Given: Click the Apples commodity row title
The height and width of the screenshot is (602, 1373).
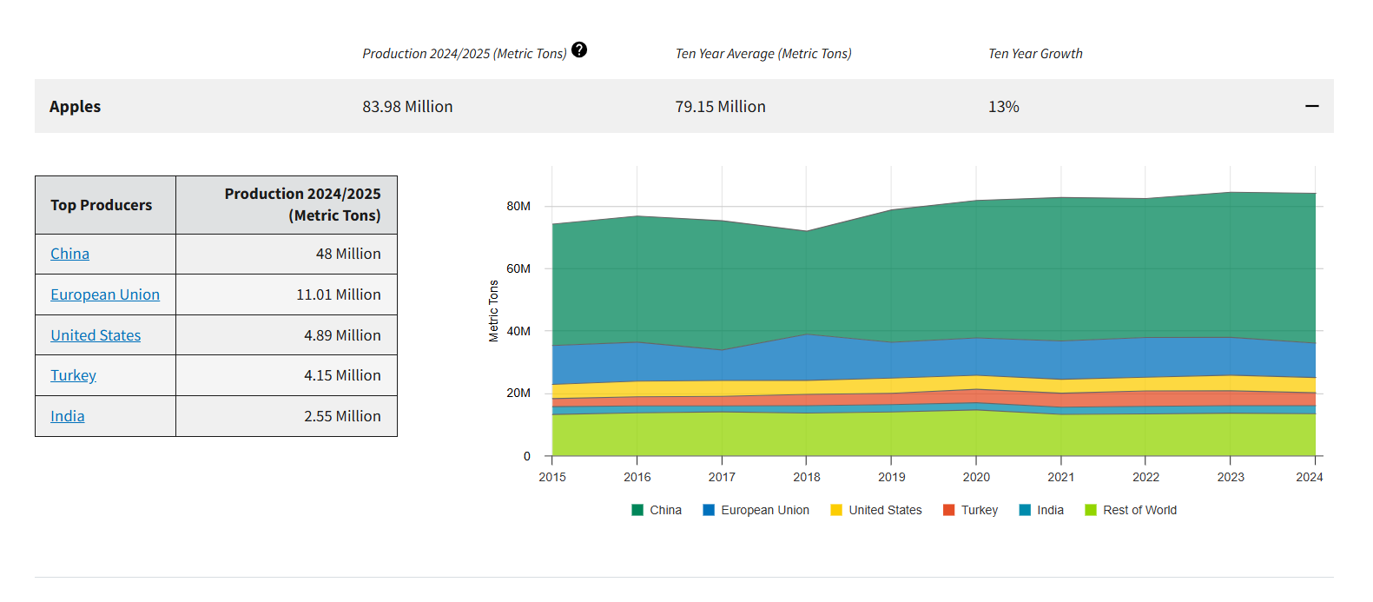Looking at the screenshot, I should [75, 106].
